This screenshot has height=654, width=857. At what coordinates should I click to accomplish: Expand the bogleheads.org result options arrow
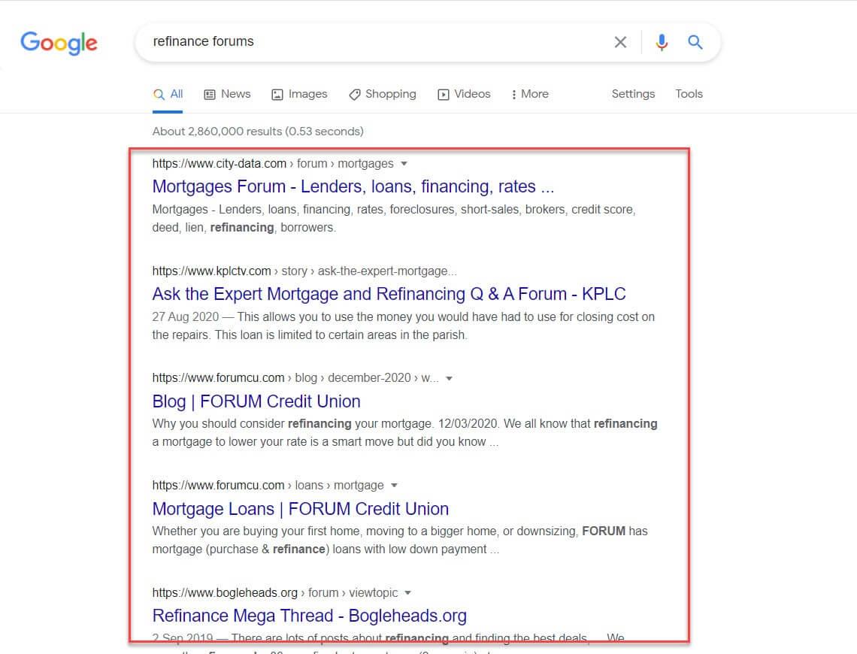tap(407, 593)
